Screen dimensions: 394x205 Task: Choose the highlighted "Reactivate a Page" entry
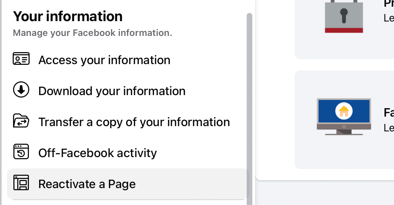coord(87,184)
